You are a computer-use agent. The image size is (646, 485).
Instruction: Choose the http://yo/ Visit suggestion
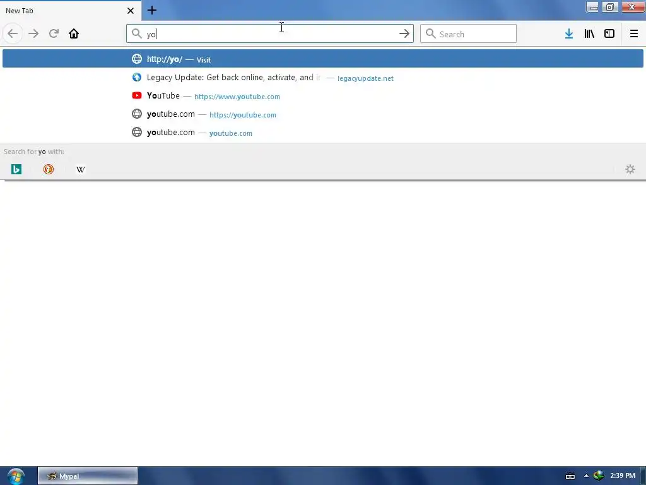click(x=323, y=59)
